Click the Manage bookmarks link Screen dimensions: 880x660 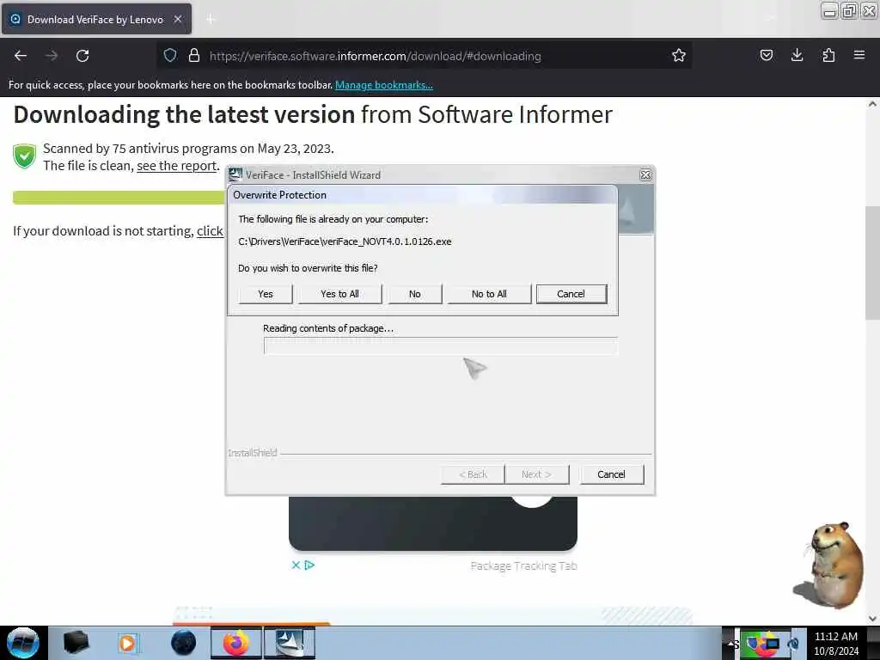tap(384, 85)
